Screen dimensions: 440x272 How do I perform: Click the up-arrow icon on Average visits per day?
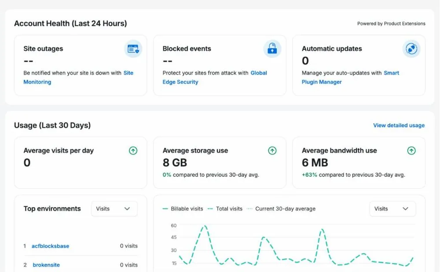pos(133,150)
